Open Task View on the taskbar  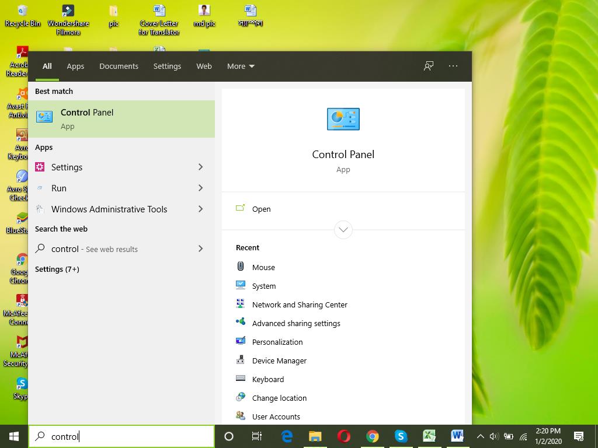tap(257, 436)
